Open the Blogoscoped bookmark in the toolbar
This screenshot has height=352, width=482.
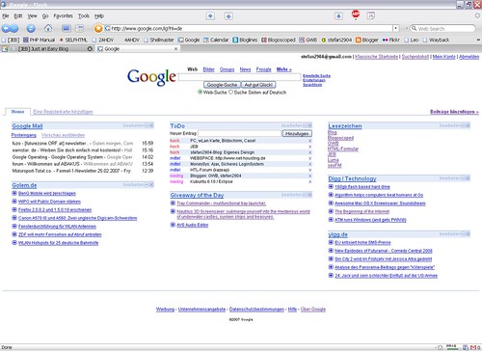tap(279, 40)
